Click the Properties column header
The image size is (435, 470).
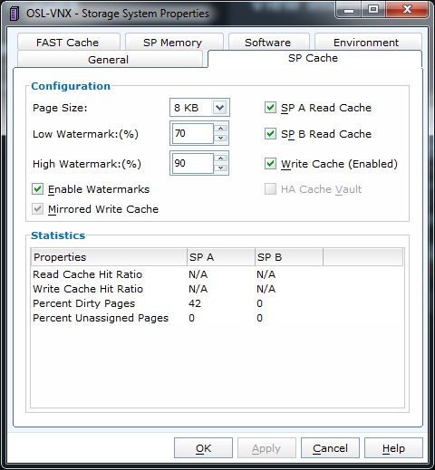click(109, 257)
